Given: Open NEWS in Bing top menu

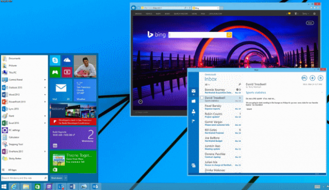Looking at the screenshot, I should 167,14.
